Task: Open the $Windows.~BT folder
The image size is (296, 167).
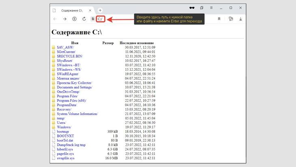Action: point(69,65)
